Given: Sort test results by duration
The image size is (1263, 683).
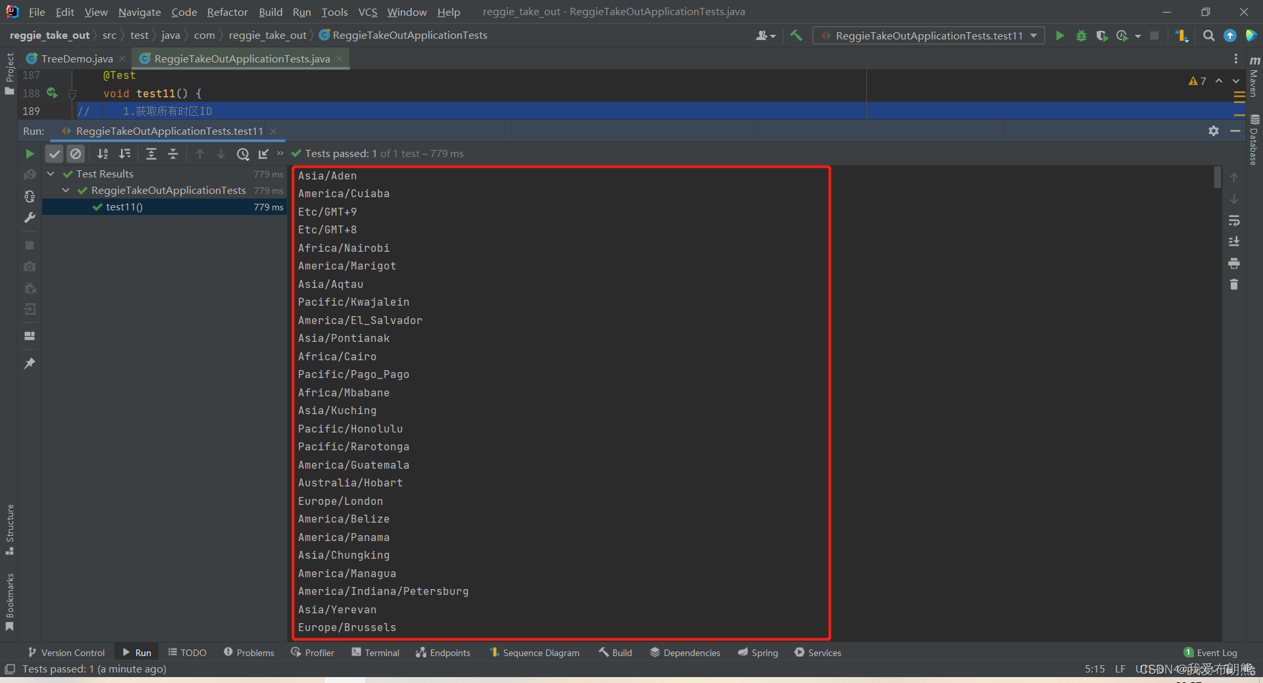Looking at the screenshot, I should click(124, 154).
